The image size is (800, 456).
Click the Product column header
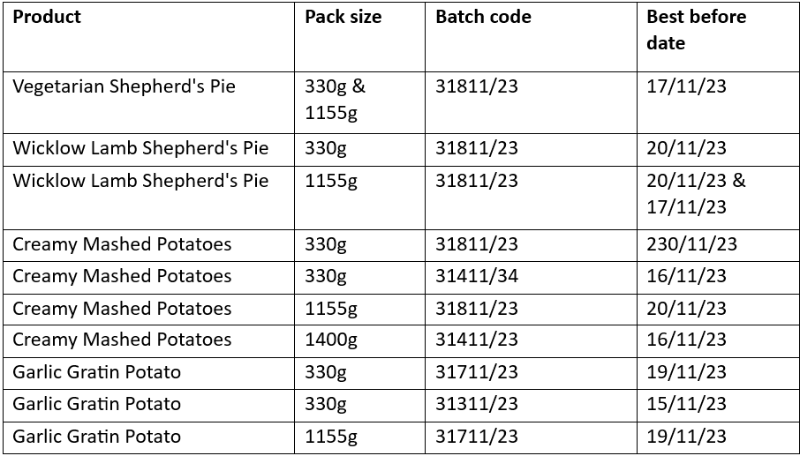[47, 17]
